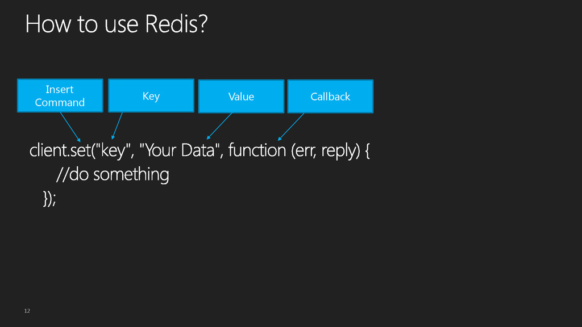Click the arrow below the Callback box

pyautogui.click(x=291, y=127)
